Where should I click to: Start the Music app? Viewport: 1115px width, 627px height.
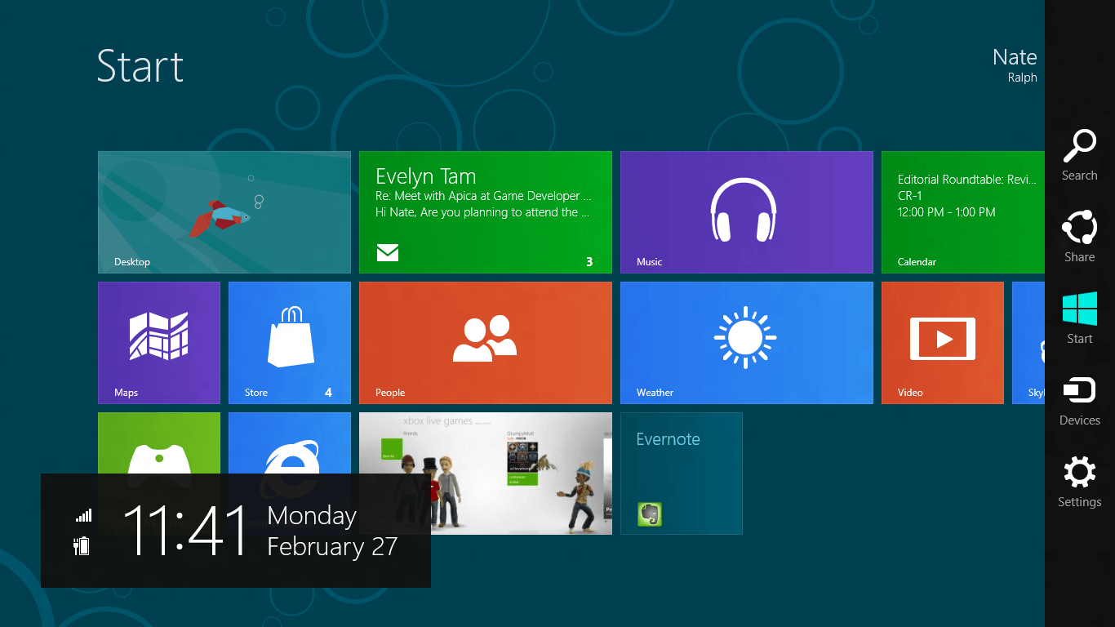746,211
